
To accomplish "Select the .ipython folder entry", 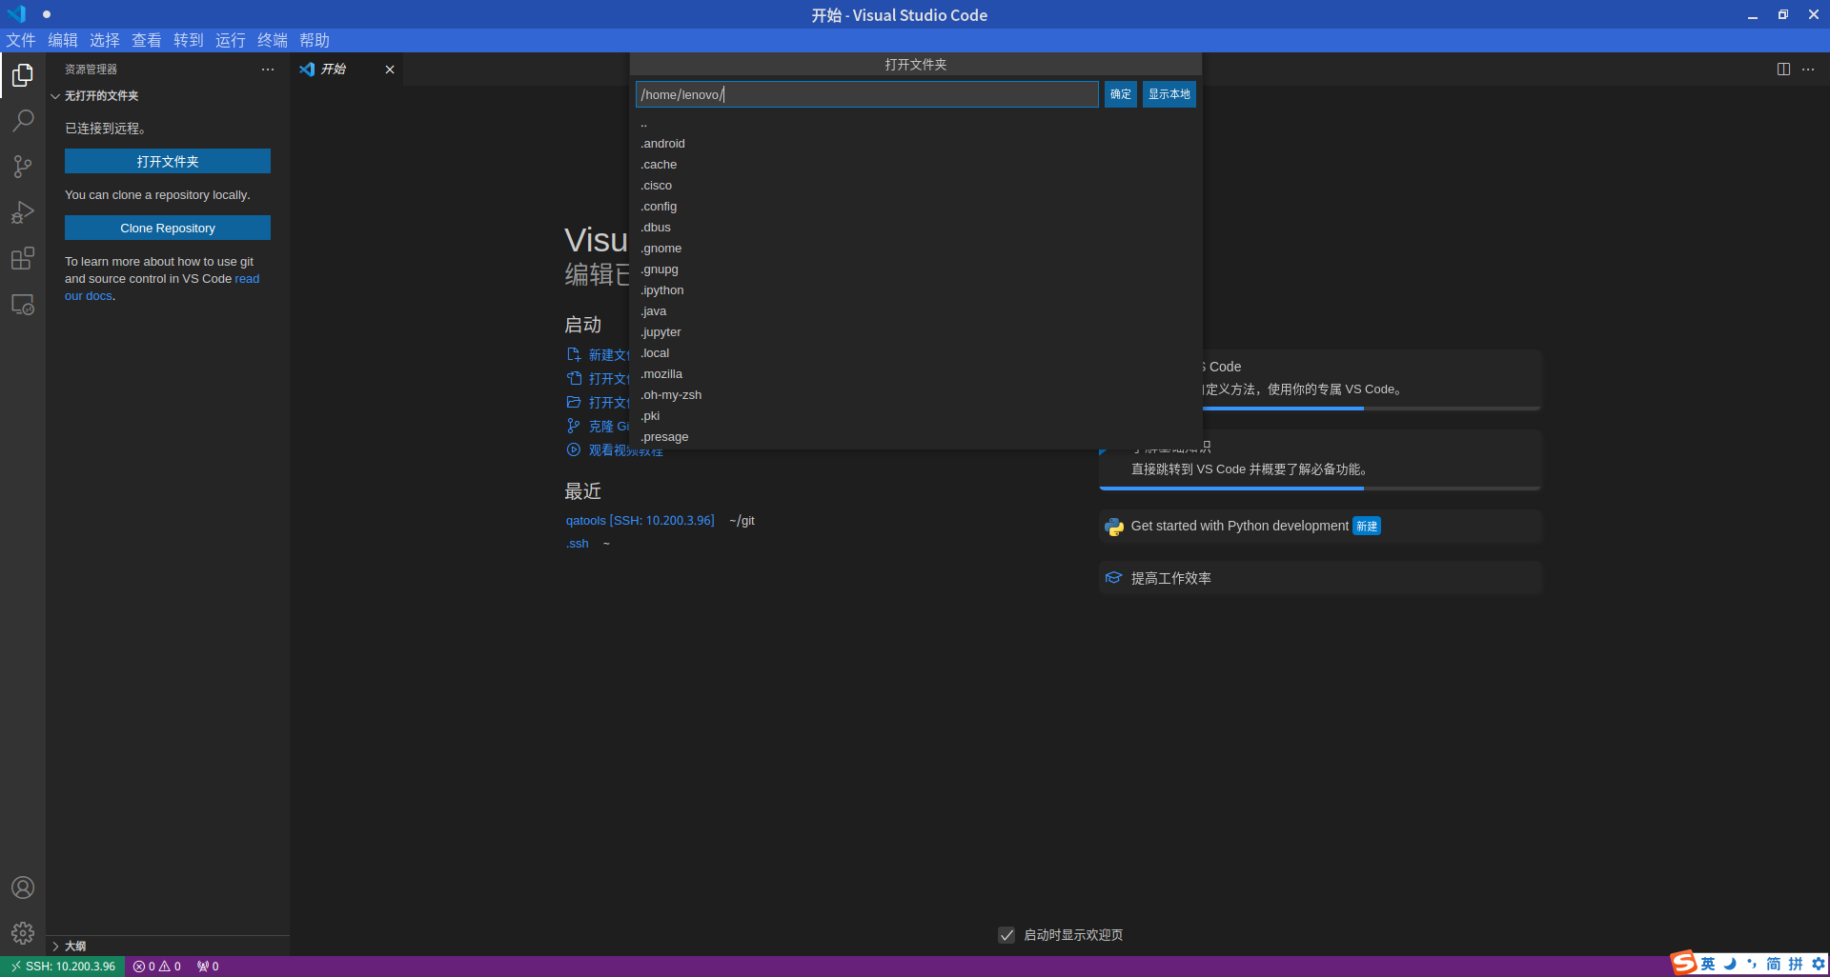I will pos(915,290).
